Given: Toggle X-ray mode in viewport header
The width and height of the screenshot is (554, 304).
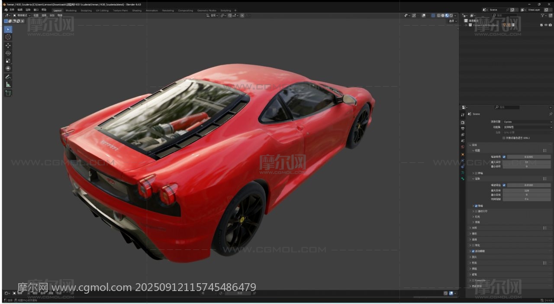Looking at the screenshot, I should click(433, 16).
